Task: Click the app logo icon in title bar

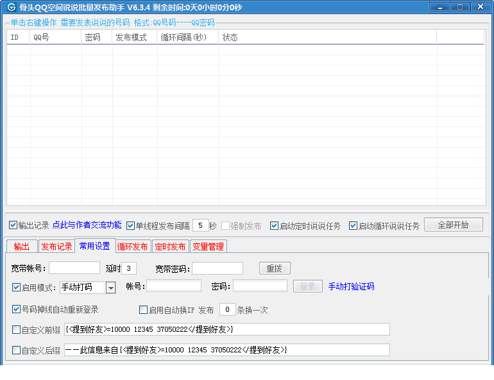Action: tap(12, 7)
